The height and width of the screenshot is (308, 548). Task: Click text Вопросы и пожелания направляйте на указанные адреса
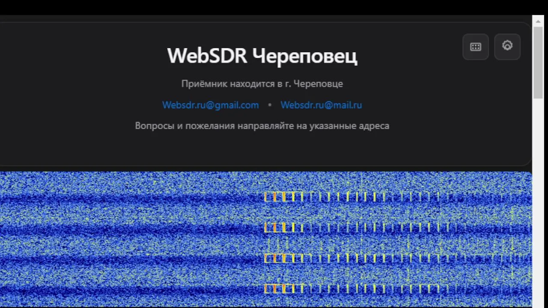point(262,126)
